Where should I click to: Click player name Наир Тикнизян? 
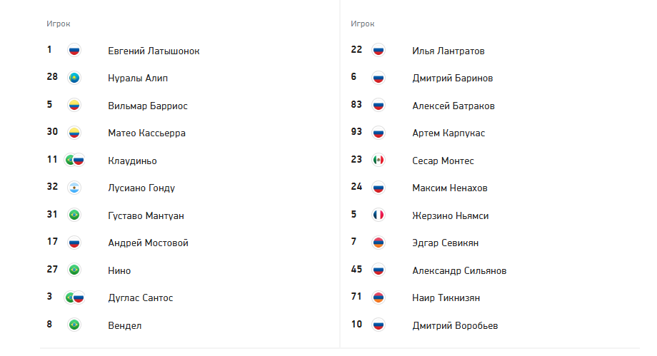pos(446,297)
